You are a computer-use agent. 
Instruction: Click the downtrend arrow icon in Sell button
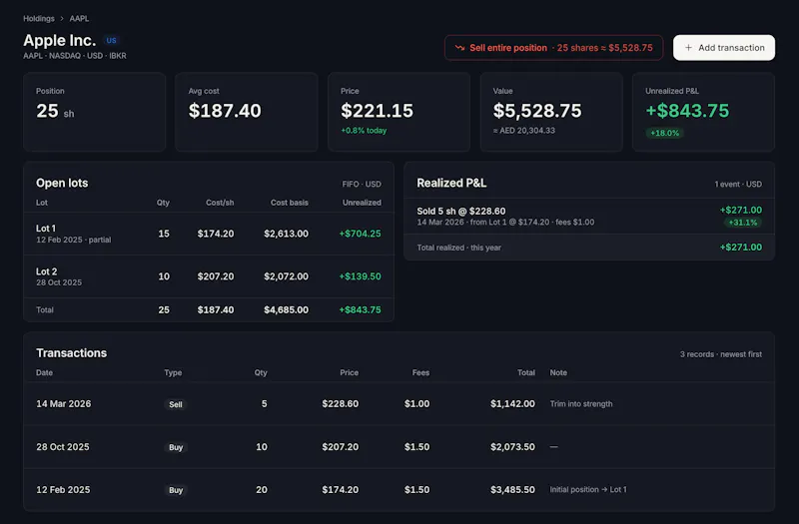click(x=459, y=47)
